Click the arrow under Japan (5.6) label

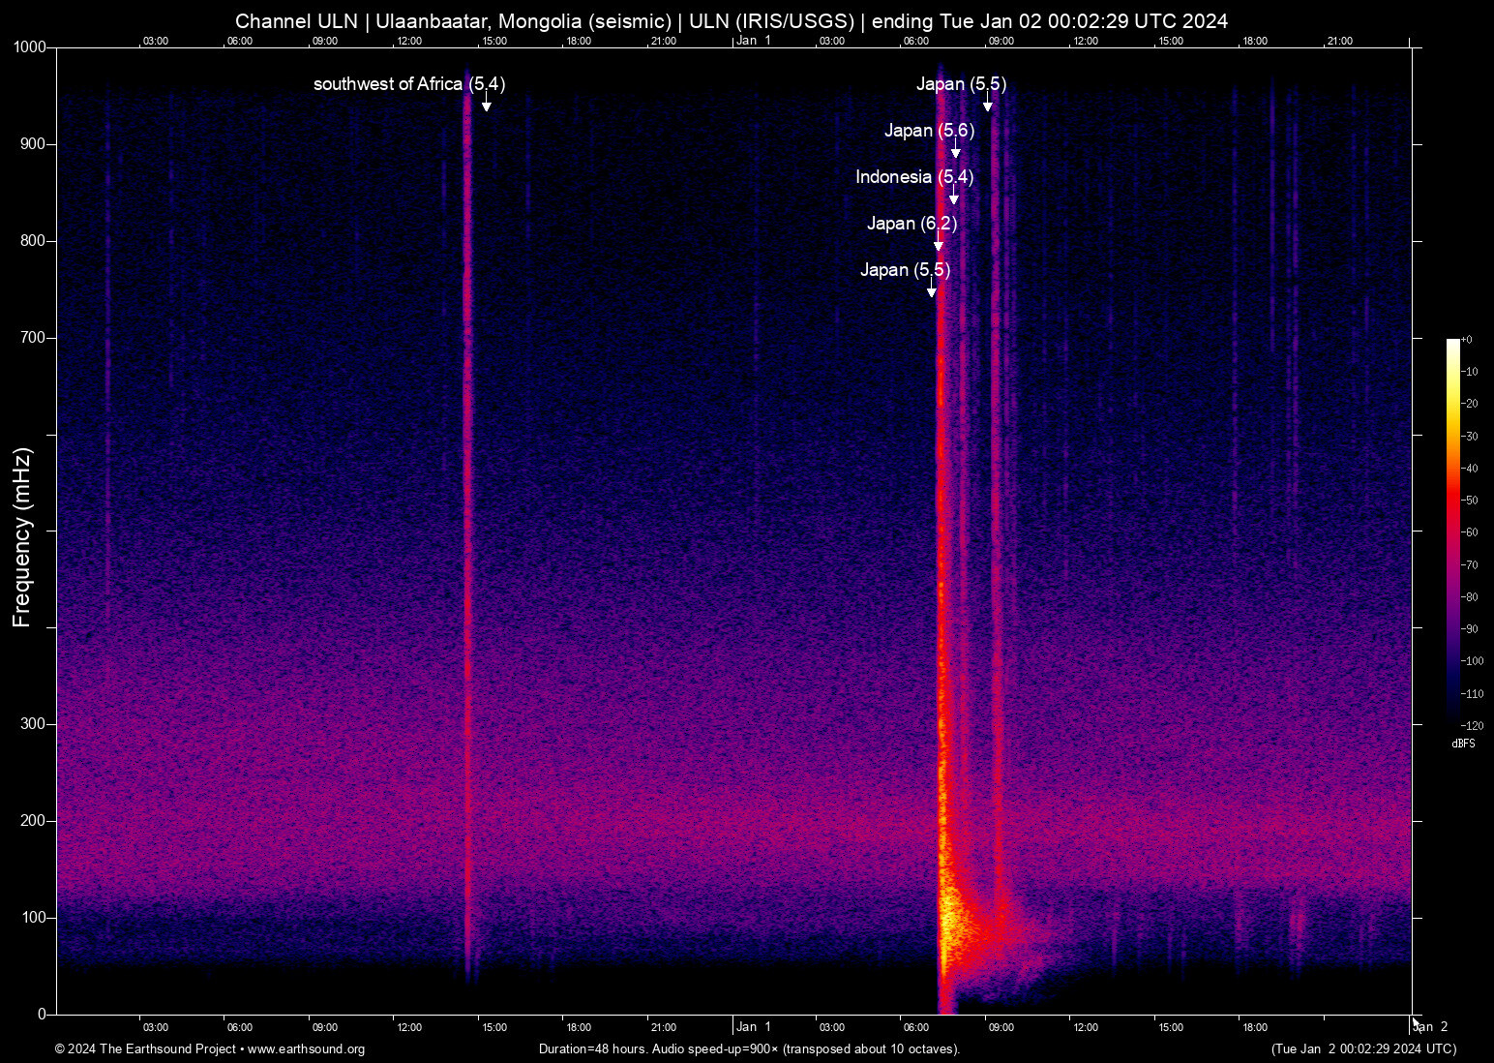[x=956, y=151]
